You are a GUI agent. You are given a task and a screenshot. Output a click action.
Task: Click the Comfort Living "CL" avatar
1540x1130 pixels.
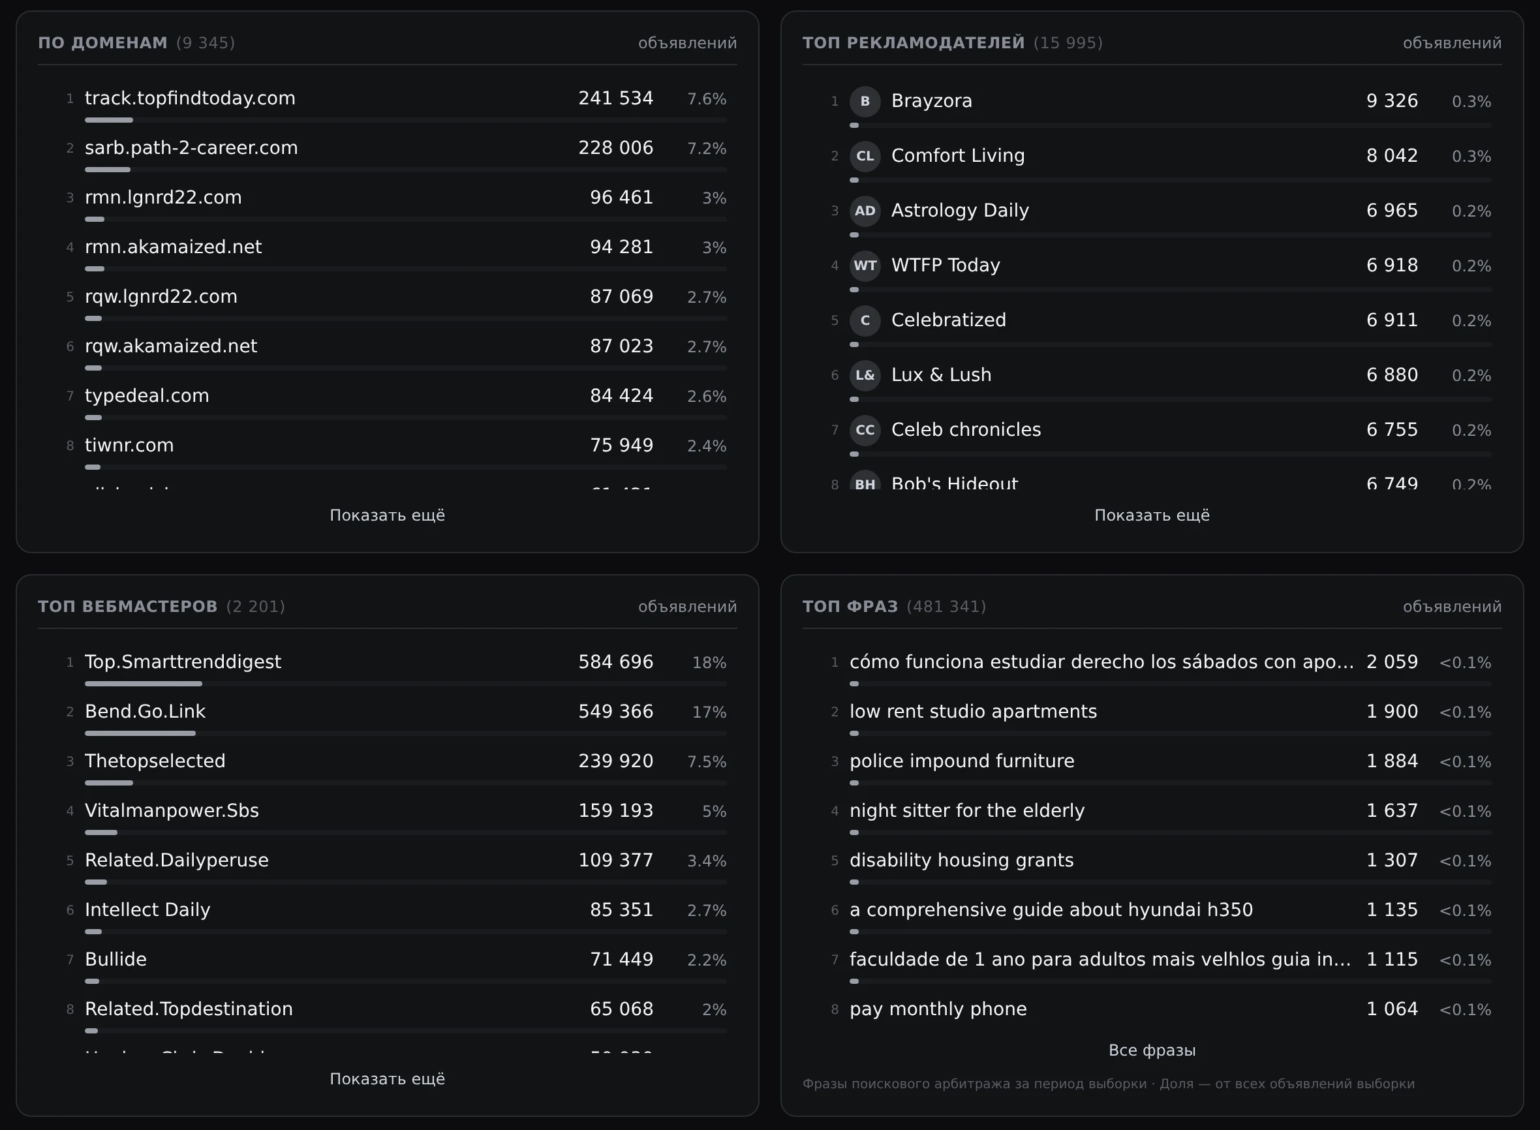(x=865, y=156)
